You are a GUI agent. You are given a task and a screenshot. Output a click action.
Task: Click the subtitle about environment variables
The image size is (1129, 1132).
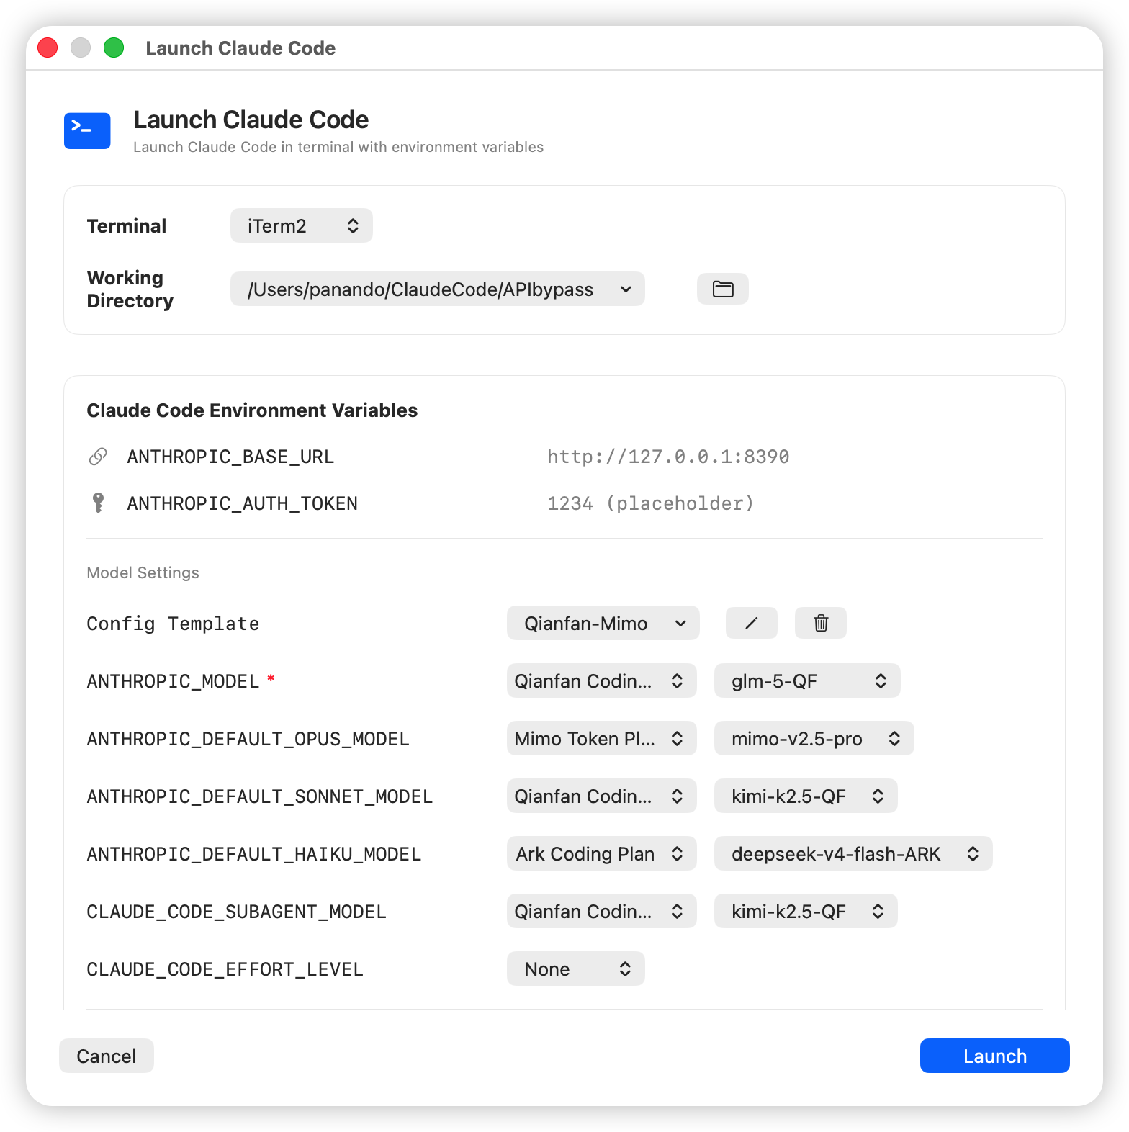(338, 147)
